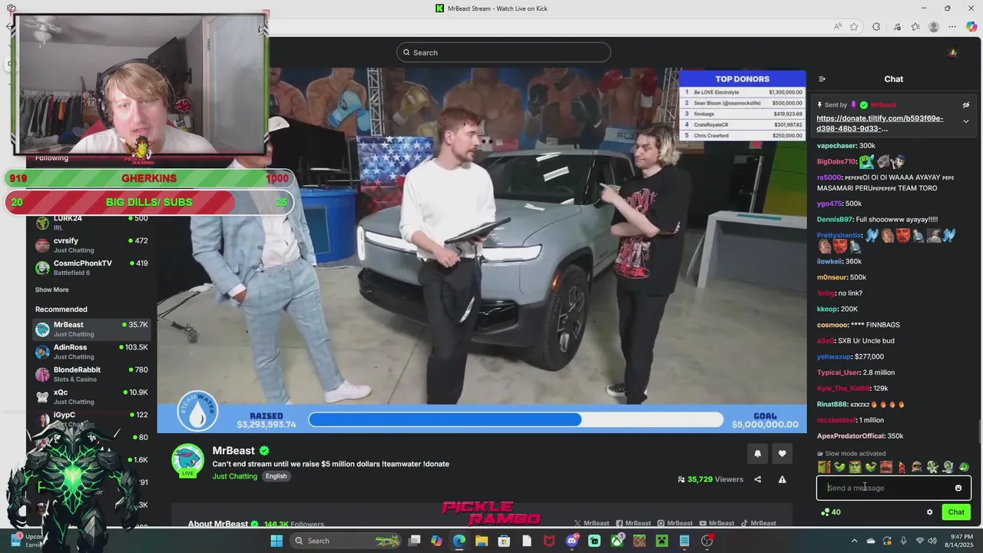Open the channel points balance showing 40
The image size is (983, 553).
tap(830, 512)
